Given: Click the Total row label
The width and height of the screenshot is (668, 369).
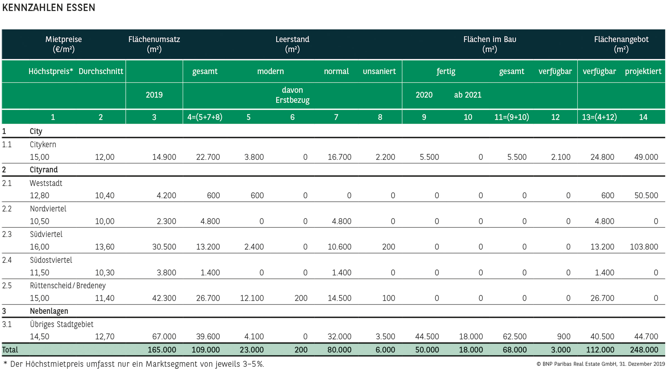Looking at the screenshot, I should (x=10, y=350).
